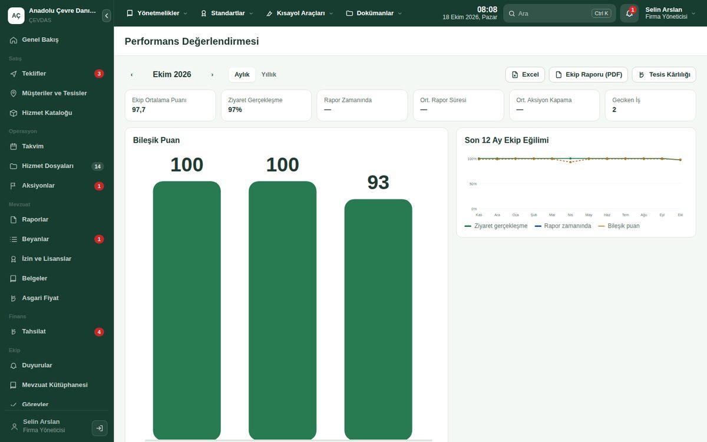
Task: Click the Mevzuat Kütüphanesi book icon
Action: click(x=14, y=385)
